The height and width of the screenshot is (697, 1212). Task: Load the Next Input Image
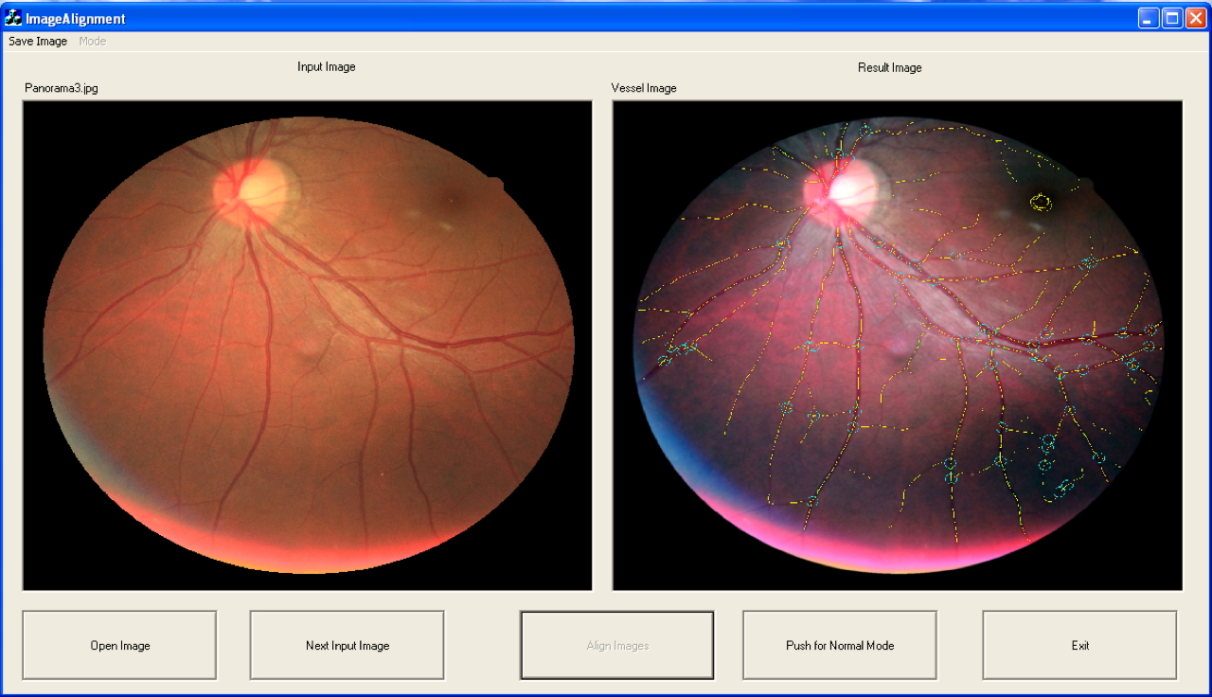click(347, 645)
